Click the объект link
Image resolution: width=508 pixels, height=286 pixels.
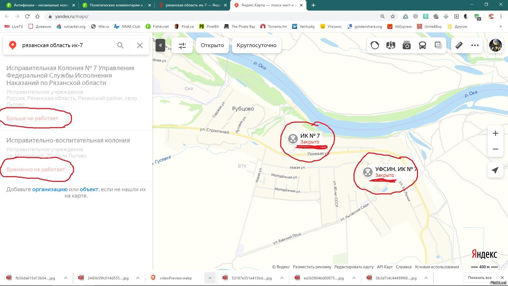click(x=89, y=189)
